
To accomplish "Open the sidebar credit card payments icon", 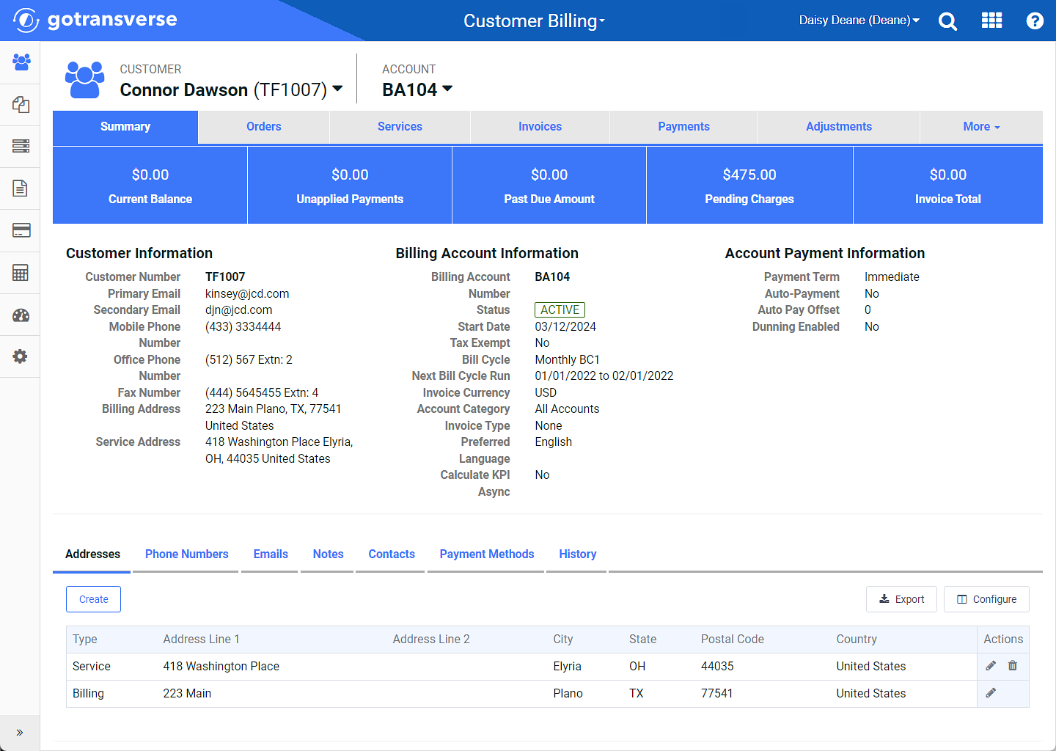I will point(21,230).
